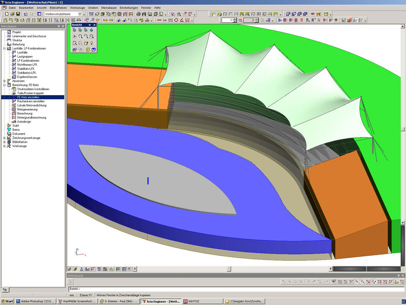Click the printer icon in the top toolbar

(139, 14)
